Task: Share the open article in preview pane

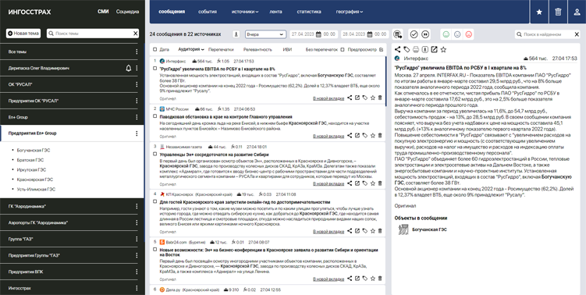Action: pos(398,49)
